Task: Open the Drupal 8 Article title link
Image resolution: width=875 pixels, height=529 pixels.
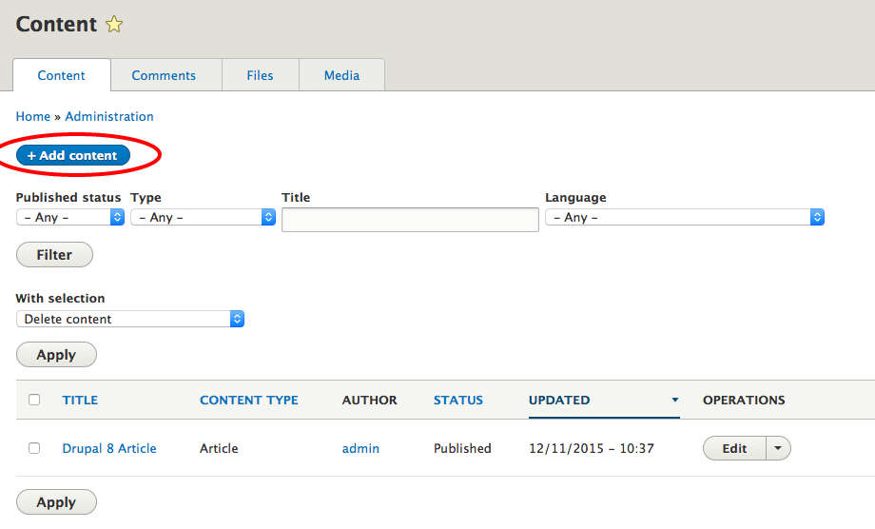Action: pyautogui.click(x=109, y=448)
